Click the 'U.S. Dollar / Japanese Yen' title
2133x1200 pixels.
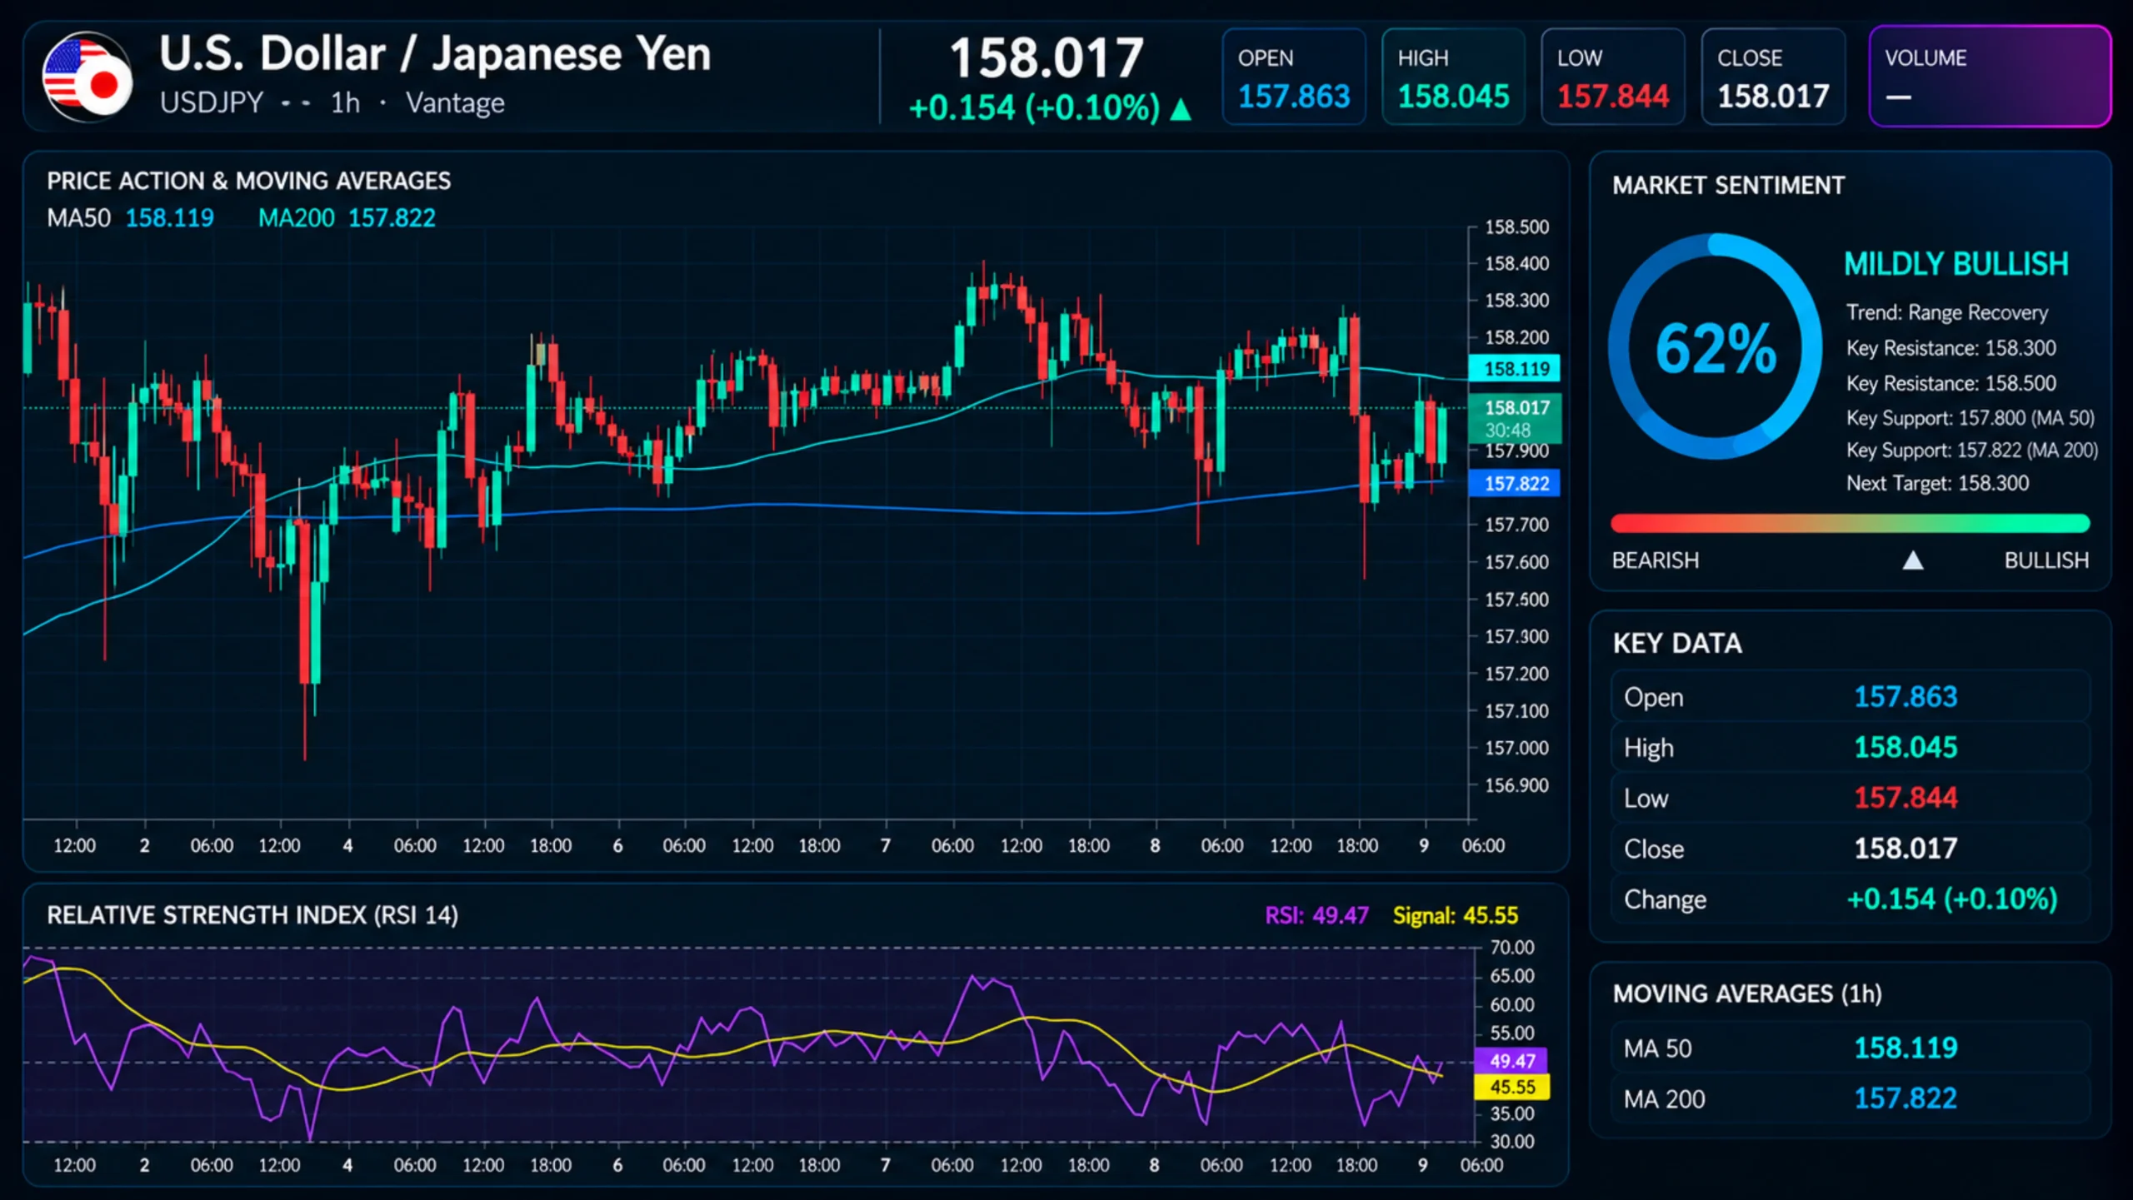435,54
